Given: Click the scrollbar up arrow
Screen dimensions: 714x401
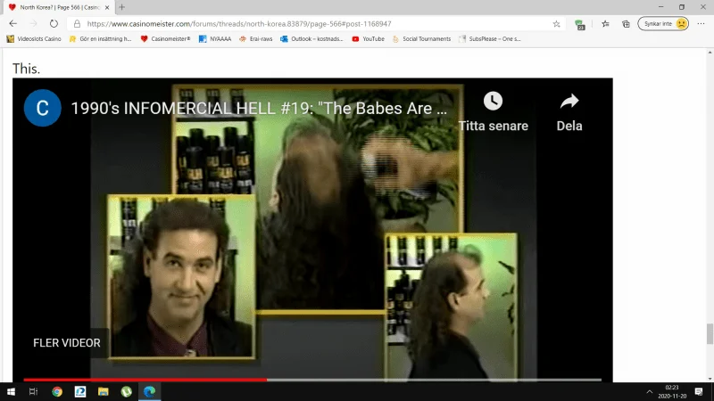Looking at the screenshot, I should (x=710, y=53).
